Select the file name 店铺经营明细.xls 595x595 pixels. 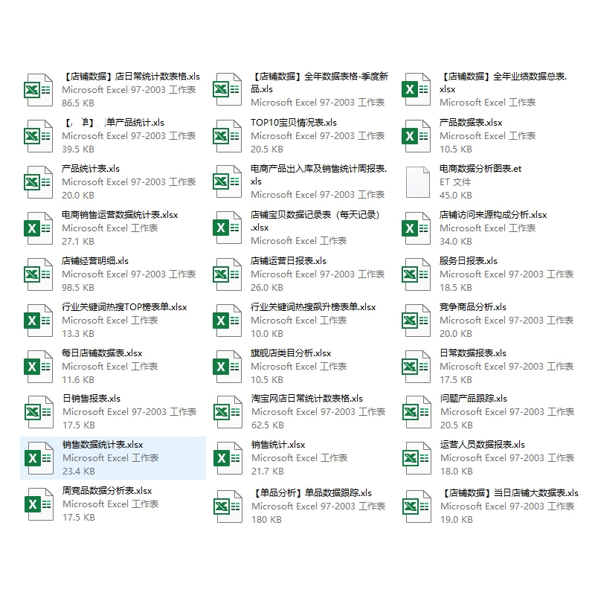[x=95, y=261]
